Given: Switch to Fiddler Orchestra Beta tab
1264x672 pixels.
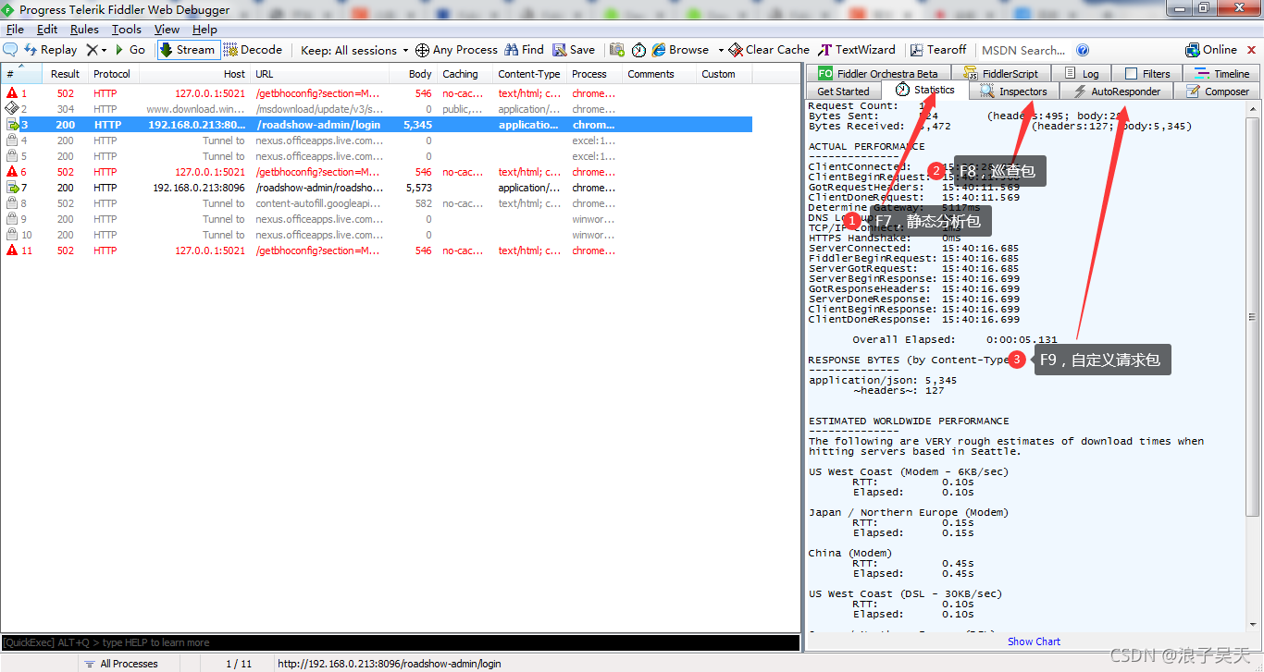Looking at the screenshot, I should (878, 74).
